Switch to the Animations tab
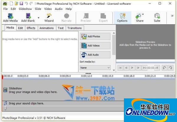 tap(47, 28)
